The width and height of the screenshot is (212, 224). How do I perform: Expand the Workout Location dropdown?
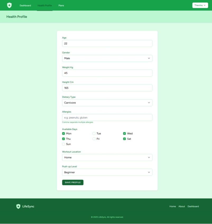click(x=107, y=157)
